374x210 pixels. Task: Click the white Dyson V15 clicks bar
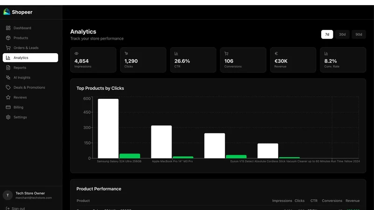267,151
